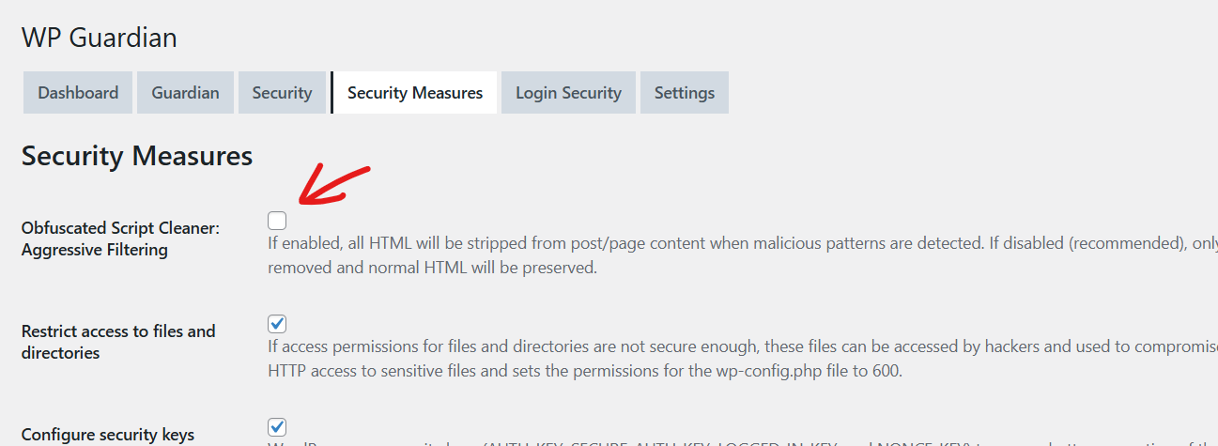Open the Dashboard tab
1218x446 pixels.
point(78,93)
